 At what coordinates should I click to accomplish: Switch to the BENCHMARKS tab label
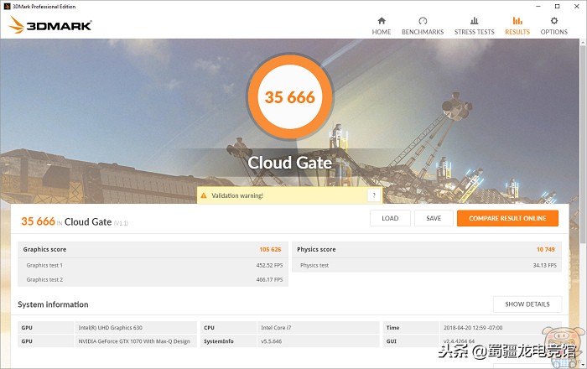click(x=423, y=32)
